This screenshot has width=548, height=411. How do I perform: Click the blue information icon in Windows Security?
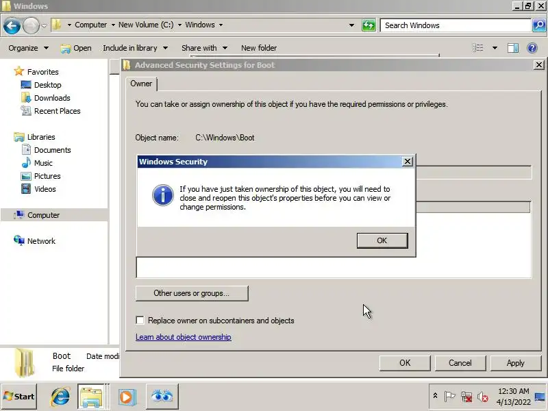pyautogui.click(x=163, y=195)
